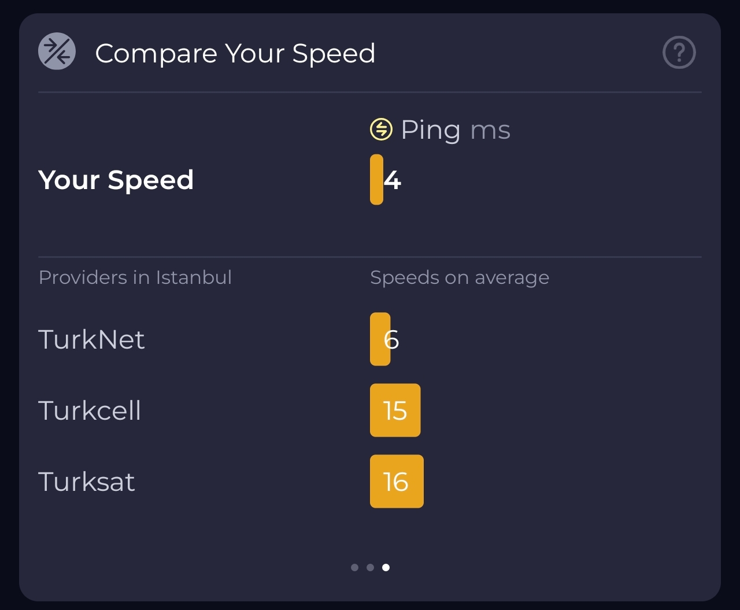Click the Ping column heading text

[x=430, y=130]
